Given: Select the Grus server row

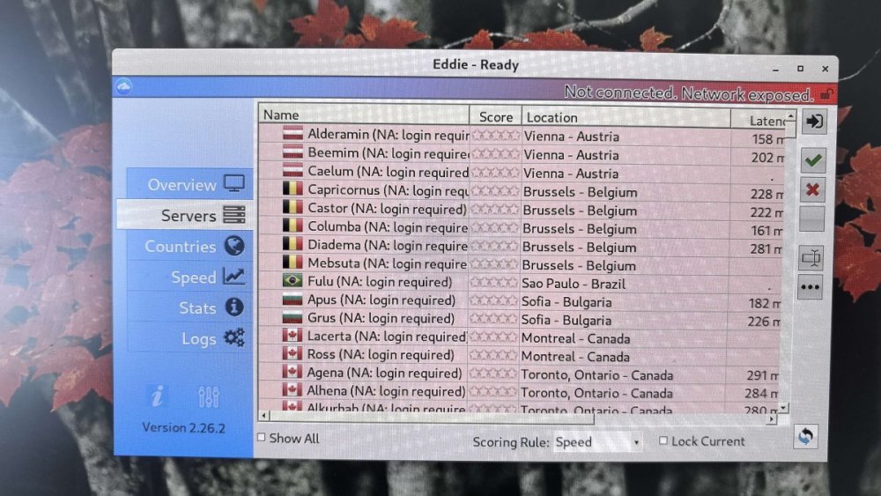Looking at the screenshot, I should point(521,319).
